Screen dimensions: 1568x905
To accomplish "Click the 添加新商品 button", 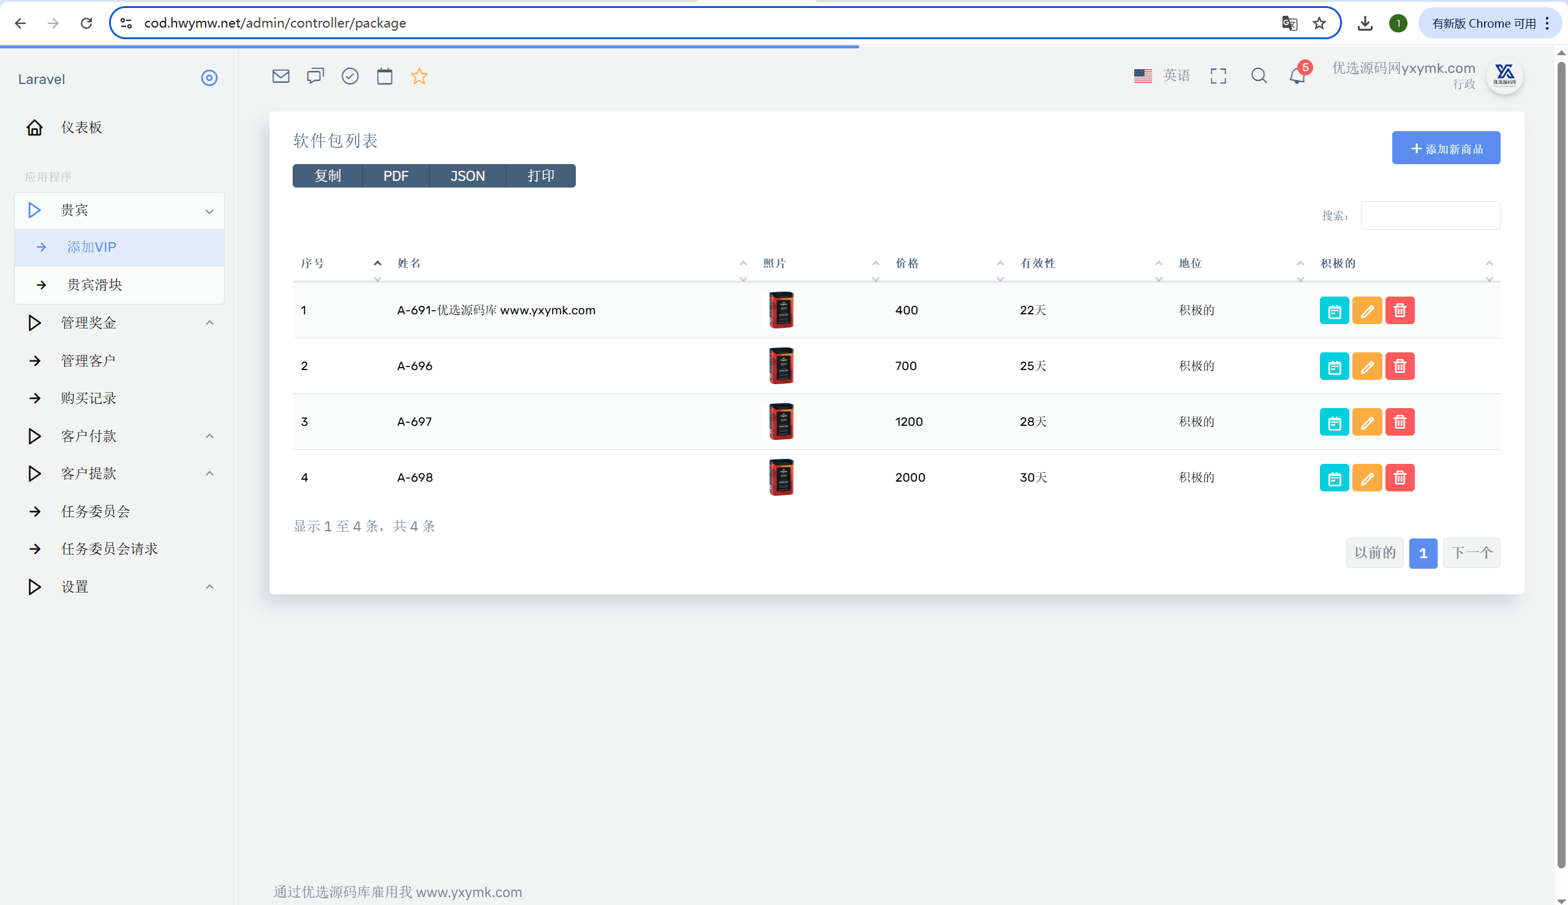I will [1445, 148].
